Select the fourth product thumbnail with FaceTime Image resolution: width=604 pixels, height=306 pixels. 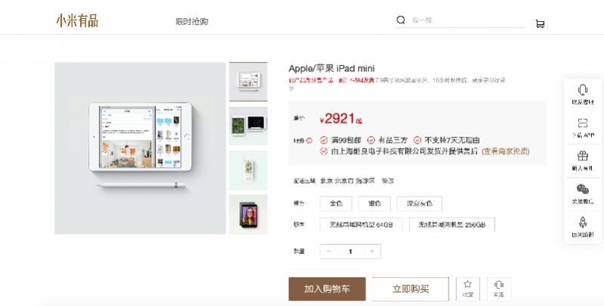point(248,215)
